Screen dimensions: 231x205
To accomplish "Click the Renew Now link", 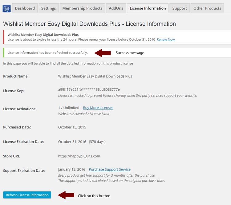I will point(166,39).
